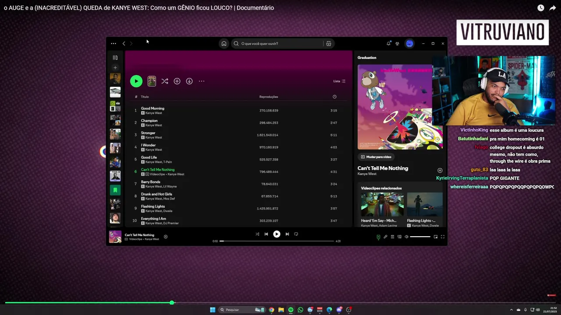Mute Spotify volume speaker icon
Image resolution: width=561 pixels, height=315 pixels.
[406, 237]
